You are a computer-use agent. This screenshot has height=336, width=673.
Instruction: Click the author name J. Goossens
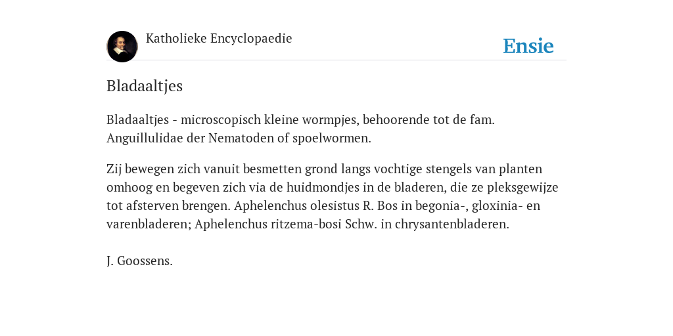[x=139, y=261]
